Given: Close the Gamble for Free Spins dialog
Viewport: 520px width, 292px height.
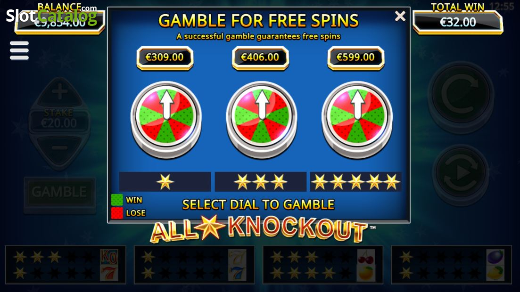Looking at the screenshot, I should (400, 16).
